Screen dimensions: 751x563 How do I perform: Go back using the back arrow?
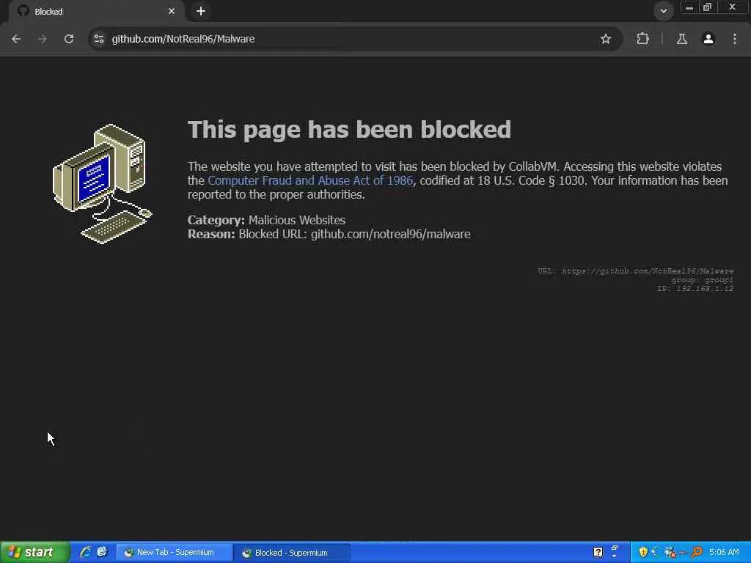tap(16, 39)
